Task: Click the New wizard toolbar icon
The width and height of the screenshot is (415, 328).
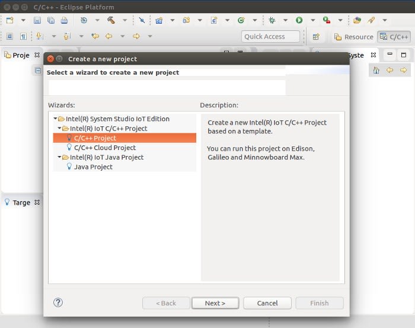Action: (10, 20)
